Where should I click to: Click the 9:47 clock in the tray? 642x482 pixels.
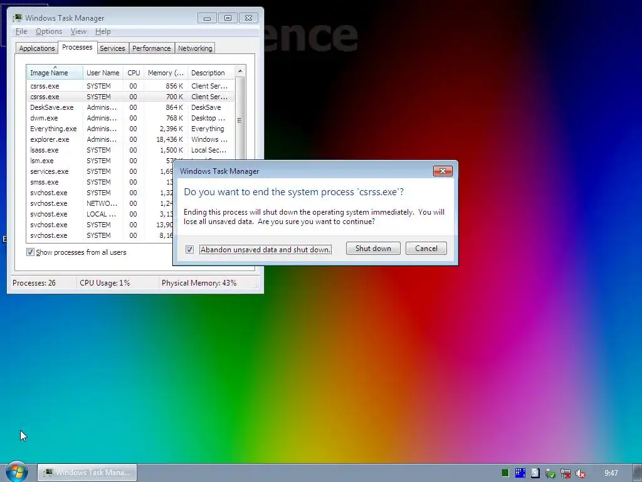coord(611,473)
